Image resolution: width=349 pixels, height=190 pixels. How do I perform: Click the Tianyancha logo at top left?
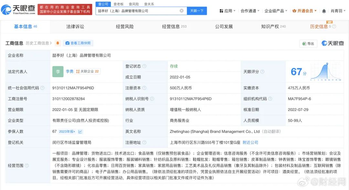pos(18,10)
